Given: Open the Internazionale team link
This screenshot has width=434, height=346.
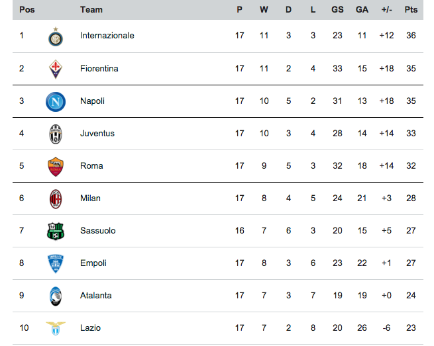Looking at the screenshot, I should pyautogui.click(x=107, y=35).
